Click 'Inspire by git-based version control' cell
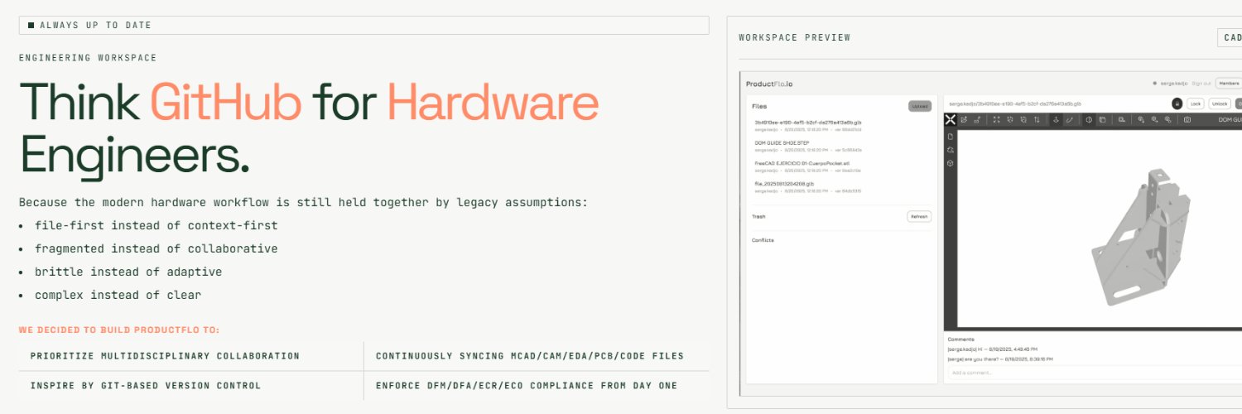 (x=190, y=386)
